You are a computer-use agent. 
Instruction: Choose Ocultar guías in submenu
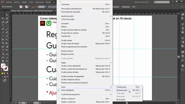click(x=127, y=87)
